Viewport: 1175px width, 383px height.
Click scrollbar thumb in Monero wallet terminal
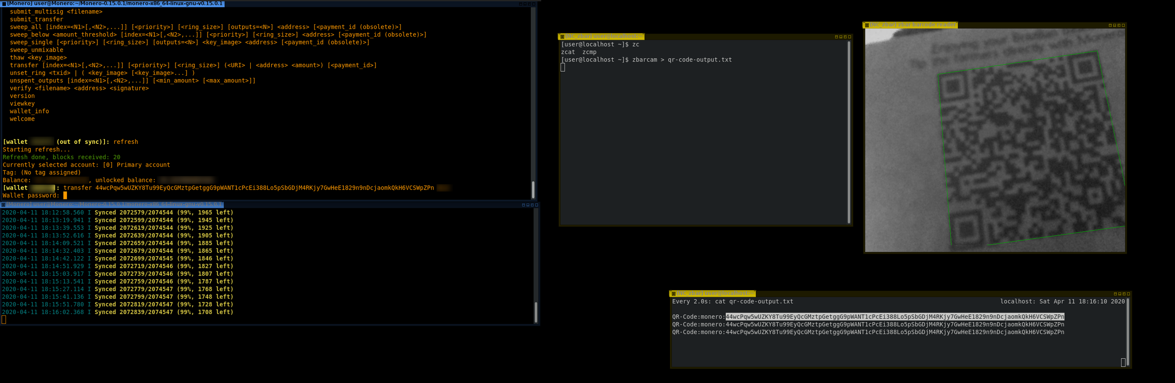pos(533,189)
